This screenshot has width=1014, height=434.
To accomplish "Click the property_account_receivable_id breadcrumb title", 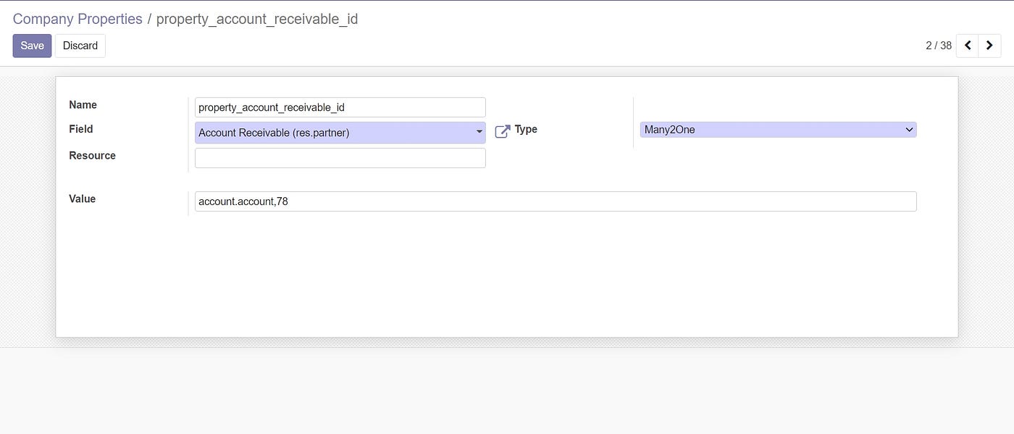I will 257,19.
